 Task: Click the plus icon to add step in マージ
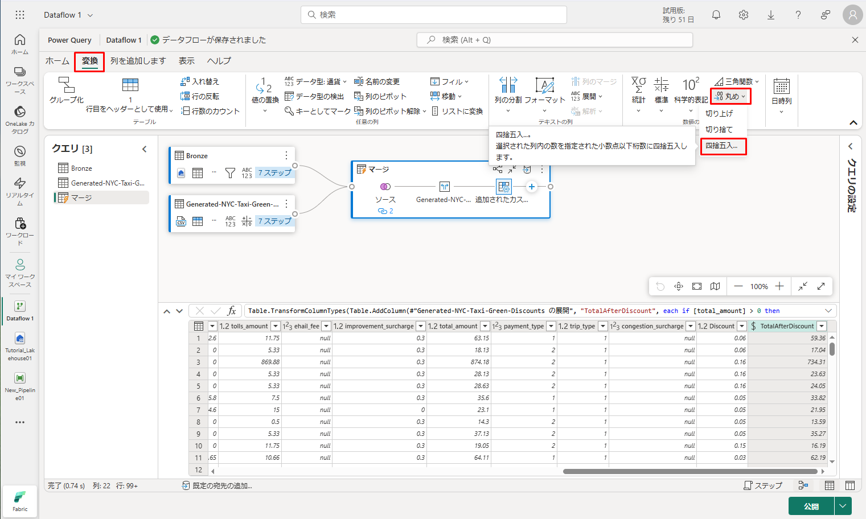point(531,187)
